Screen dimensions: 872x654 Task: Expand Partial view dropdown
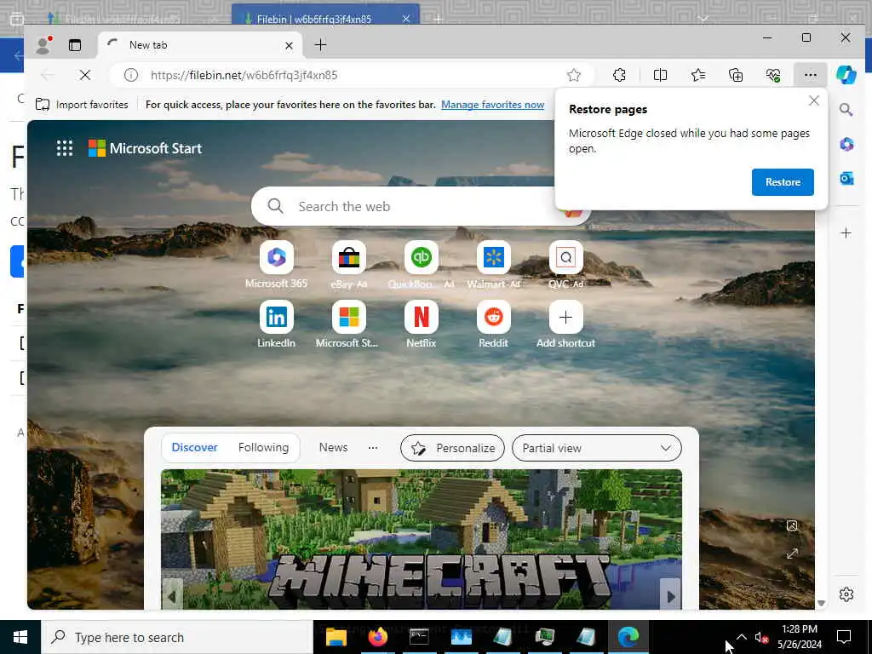[596, 448]
